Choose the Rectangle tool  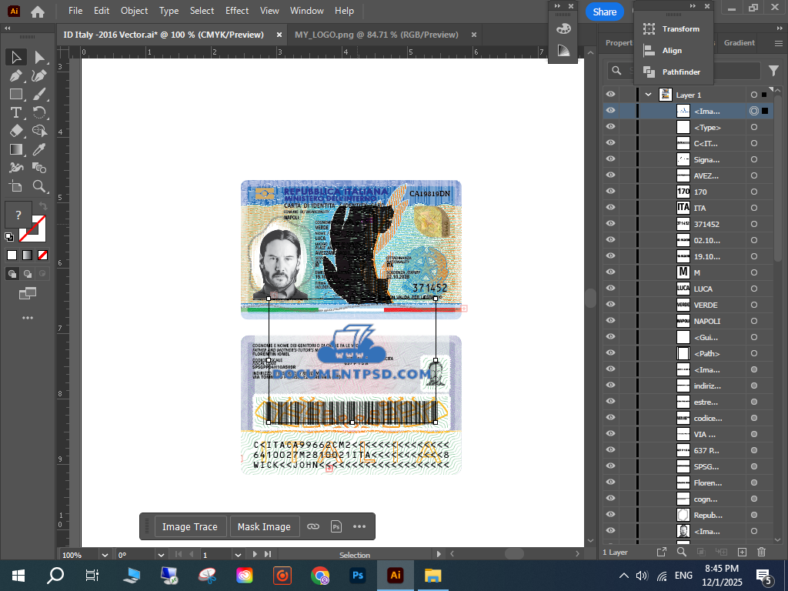[x=15, y=95]
